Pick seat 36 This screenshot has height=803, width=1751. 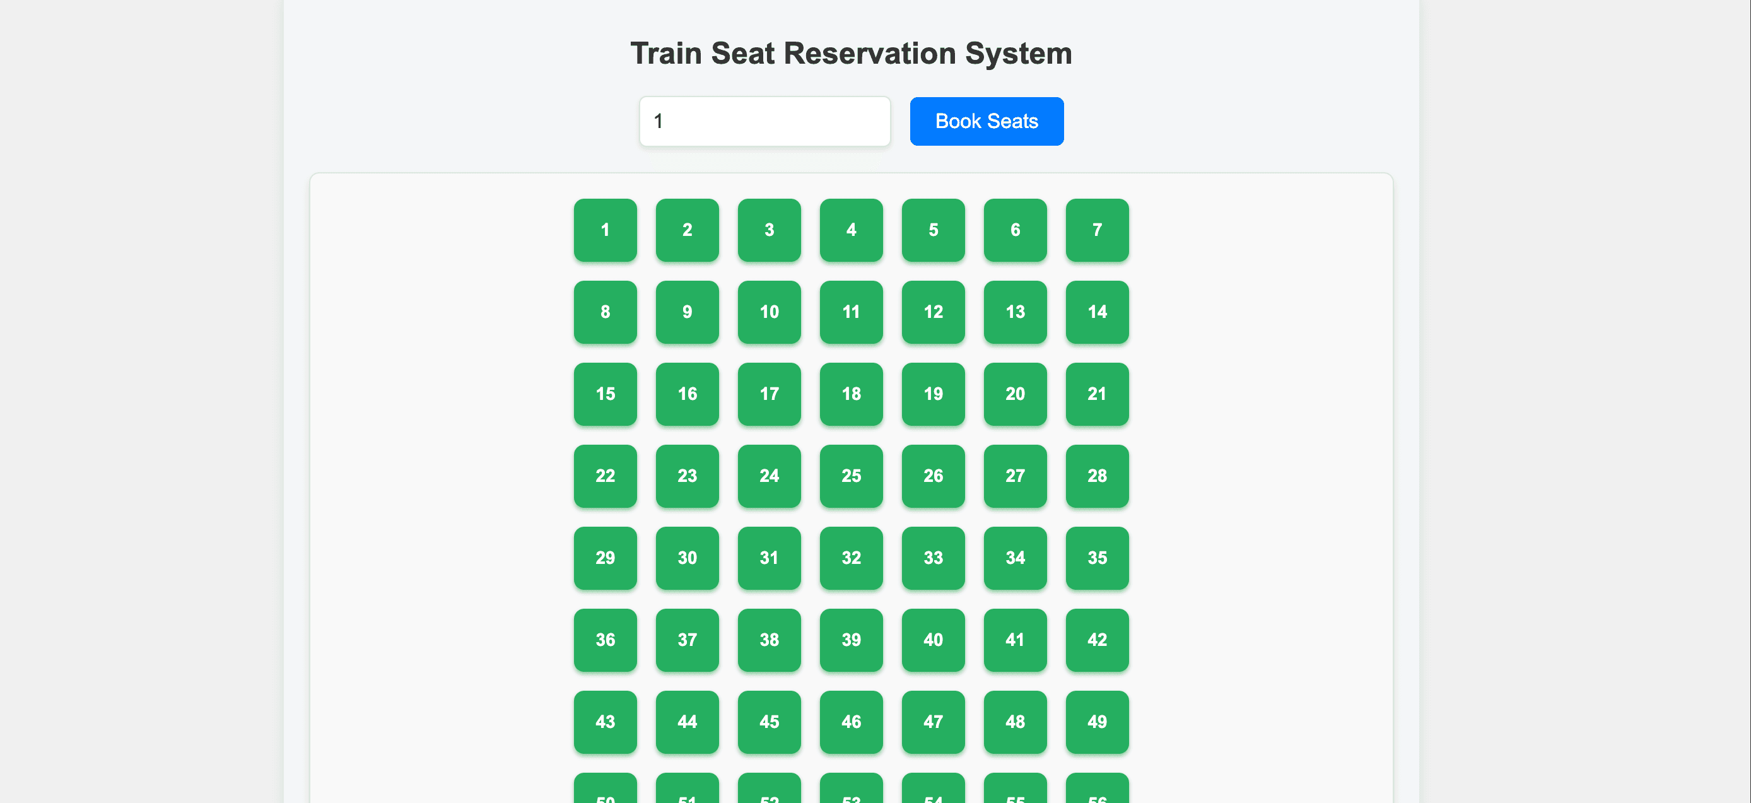pos(605,640)
